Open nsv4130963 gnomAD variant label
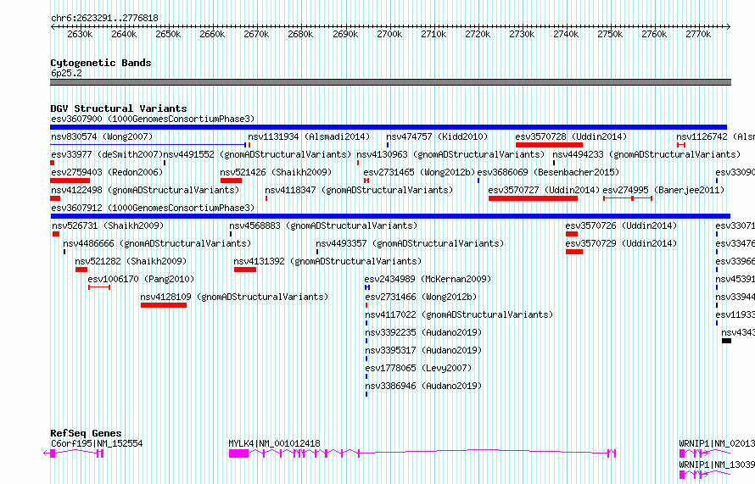Viewport: 755px width, 484px height. click(450, 154)
